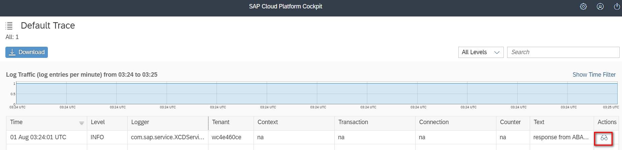Click the Default Trace list icon
The height and width of the screenshot is (150, 622).
tap(9, 26)
